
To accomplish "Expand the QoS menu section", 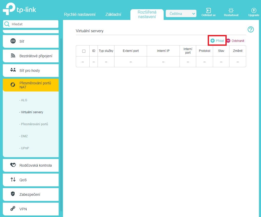I will pyautogui.click(x=31, y=180).
